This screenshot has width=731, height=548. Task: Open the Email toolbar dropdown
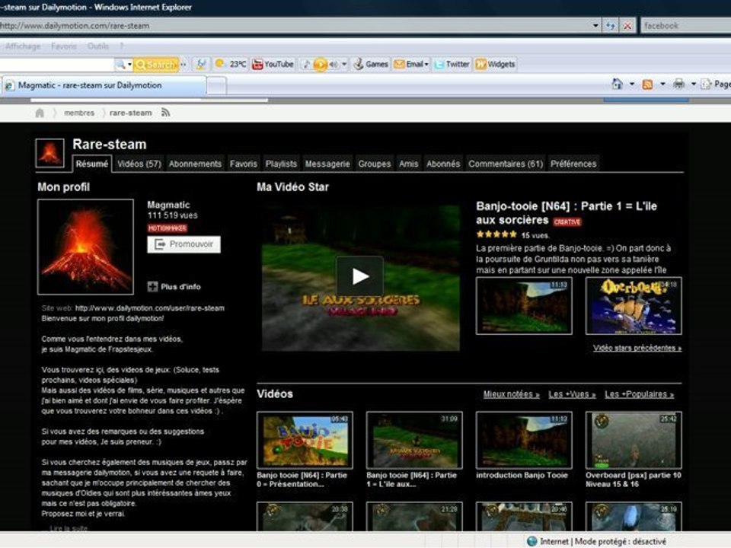pyautogui.click(x=410, y=64)
